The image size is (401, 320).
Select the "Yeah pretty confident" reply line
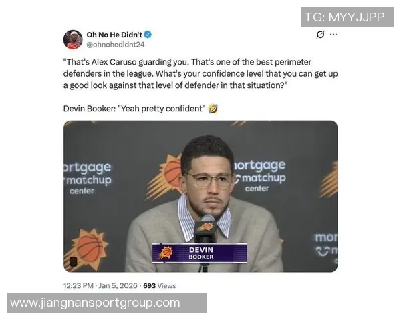click(134, 109)
